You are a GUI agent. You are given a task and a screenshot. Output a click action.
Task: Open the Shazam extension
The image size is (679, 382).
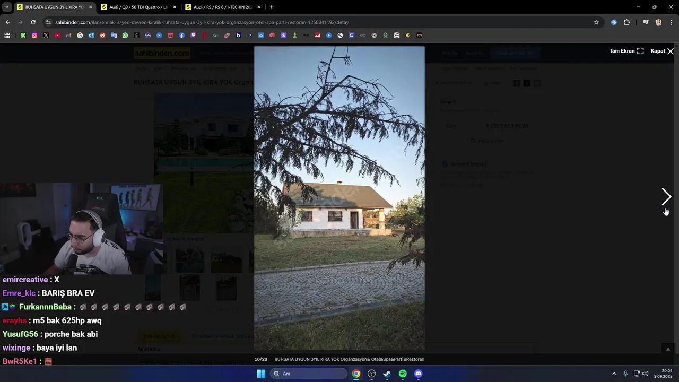[x=614, y=22]
